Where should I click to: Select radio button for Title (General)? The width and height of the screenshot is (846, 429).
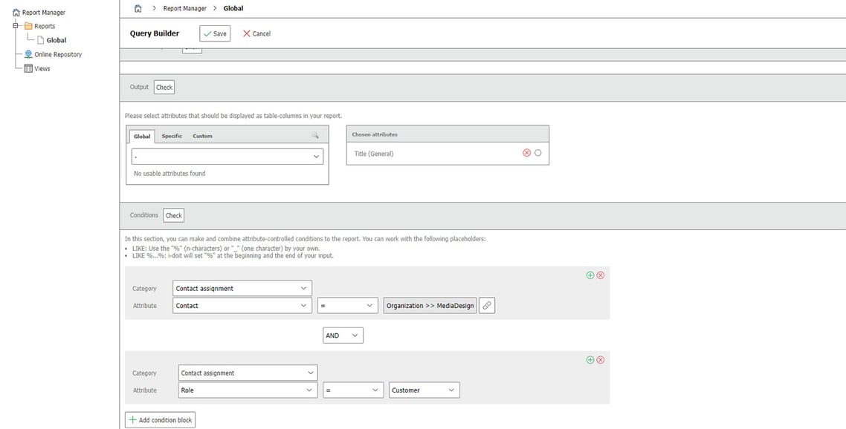point(538,153)
